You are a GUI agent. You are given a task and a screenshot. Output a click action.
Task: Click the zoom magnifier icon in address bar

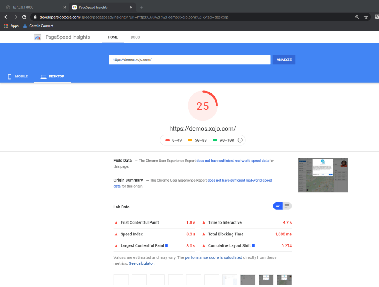(357, 17)
